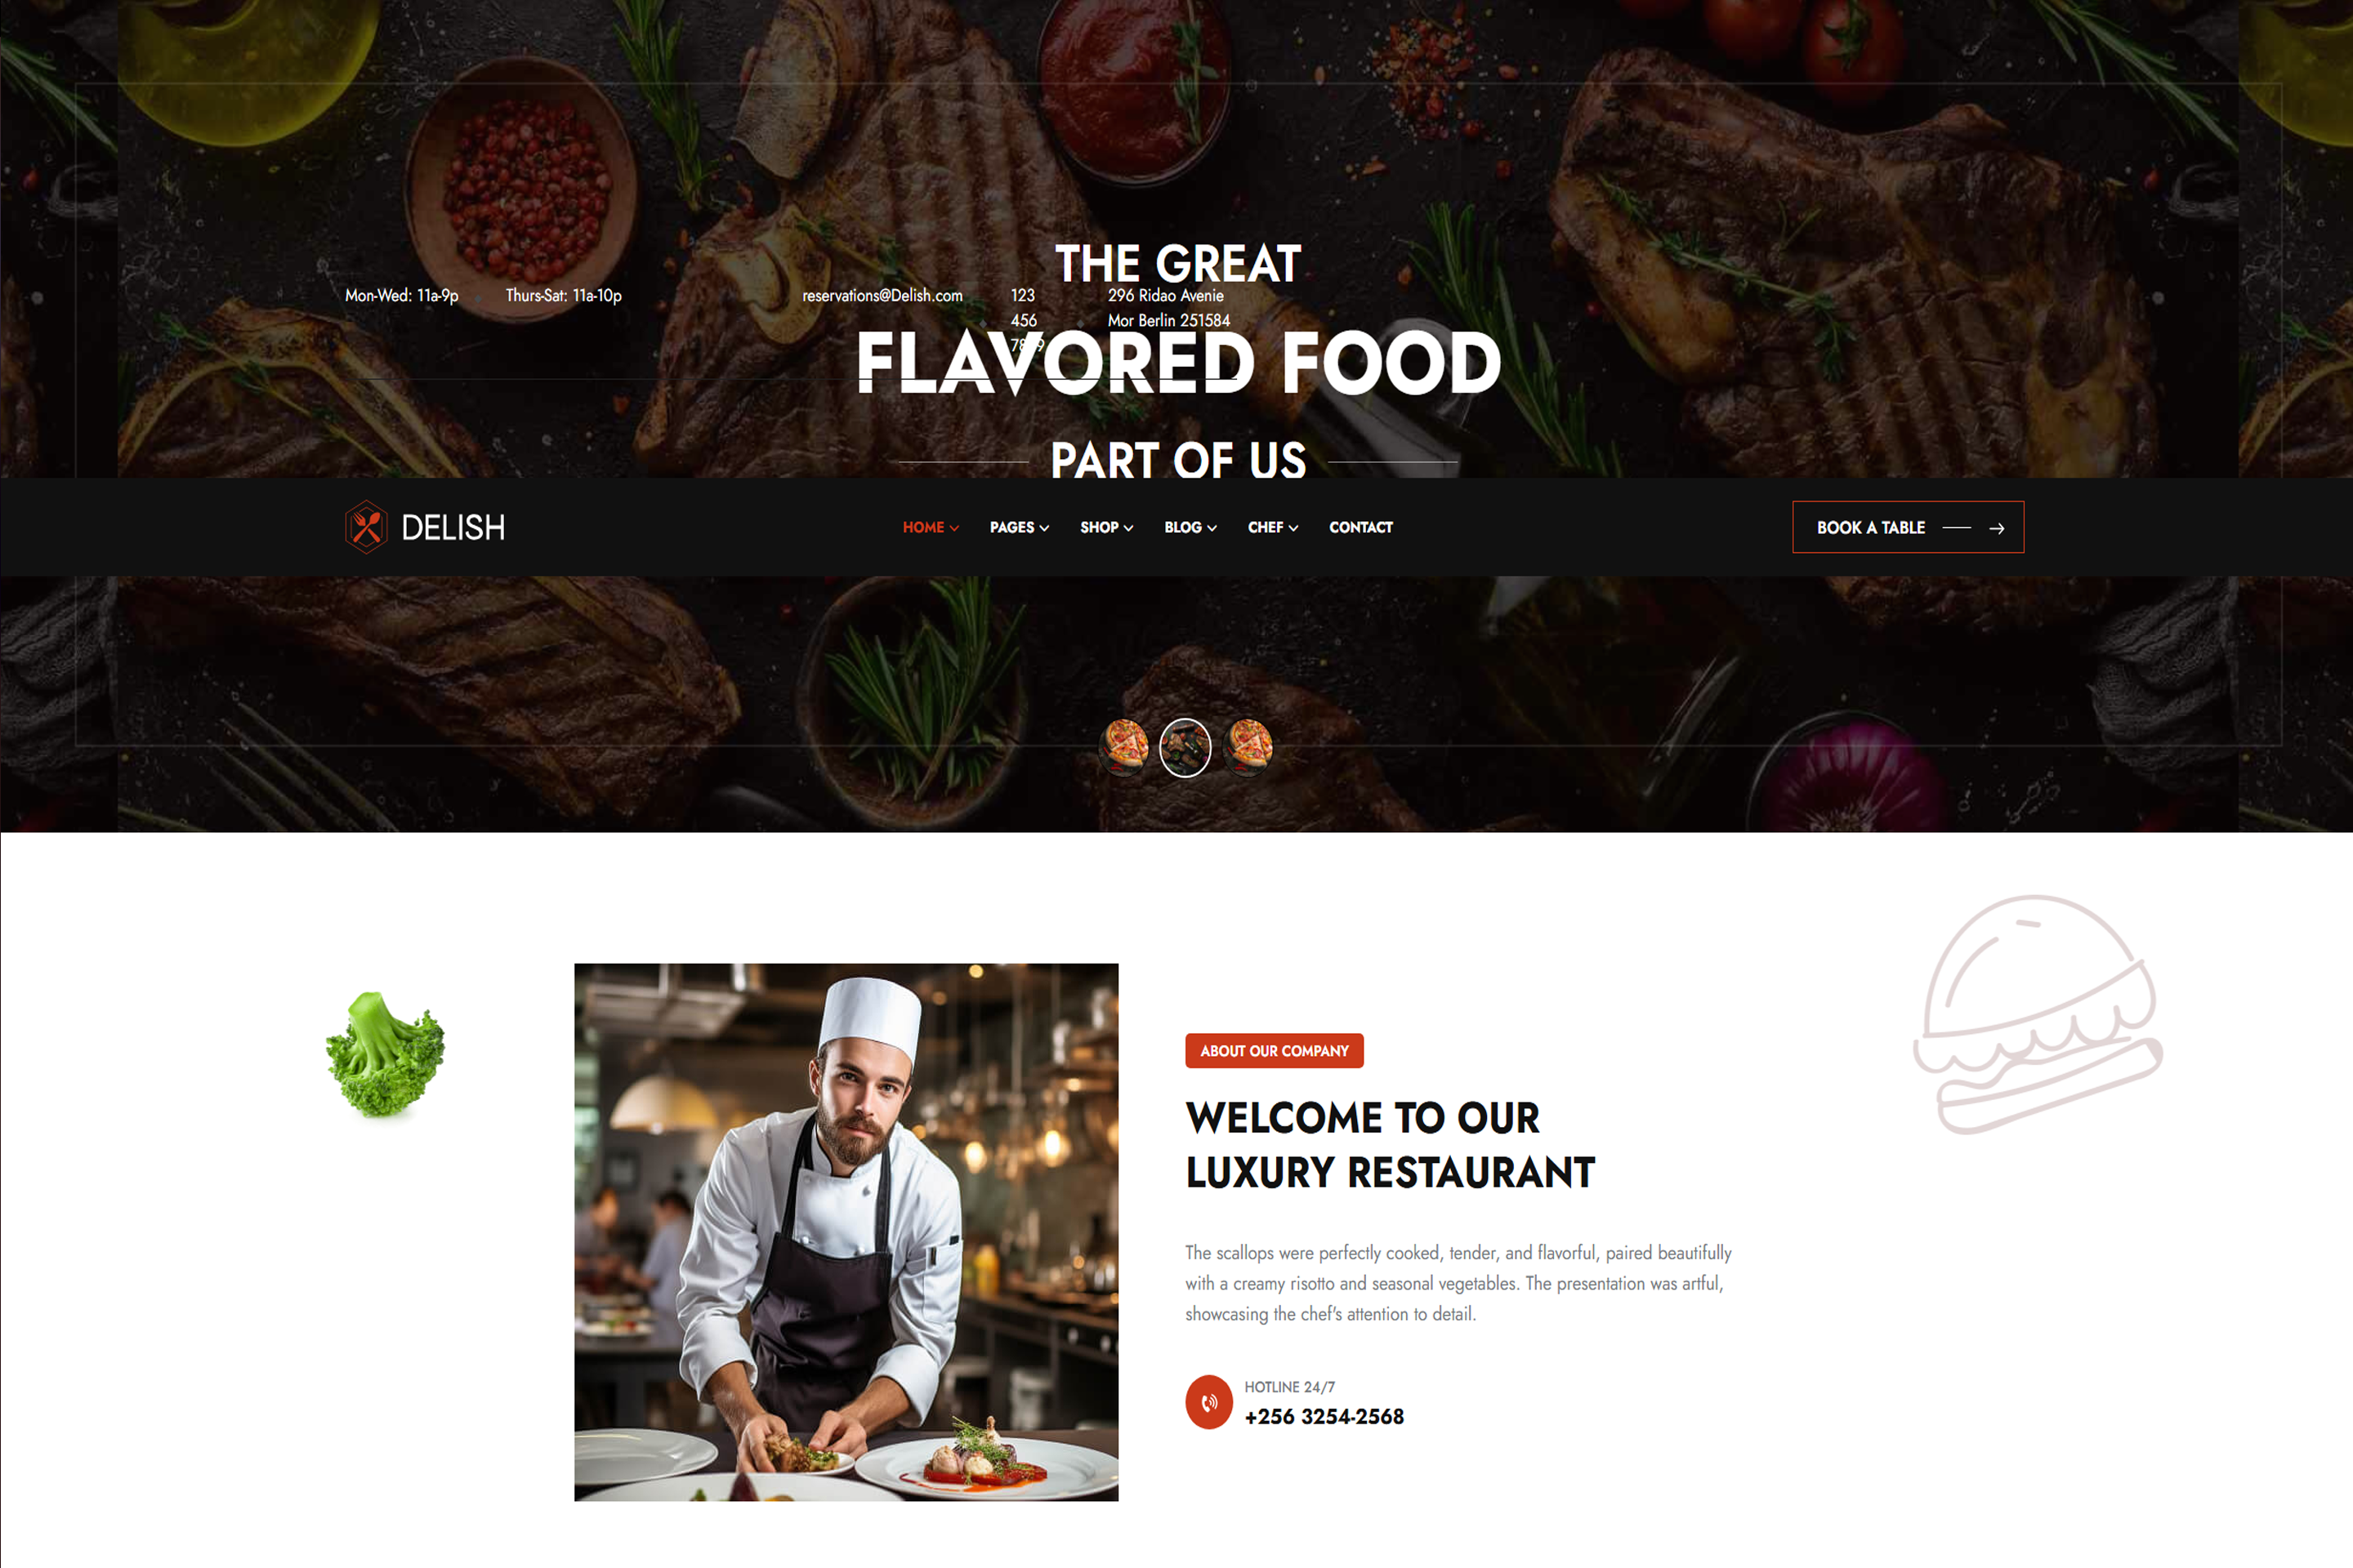Click the Delish fork and spoon logo icon

coord(366,527)
